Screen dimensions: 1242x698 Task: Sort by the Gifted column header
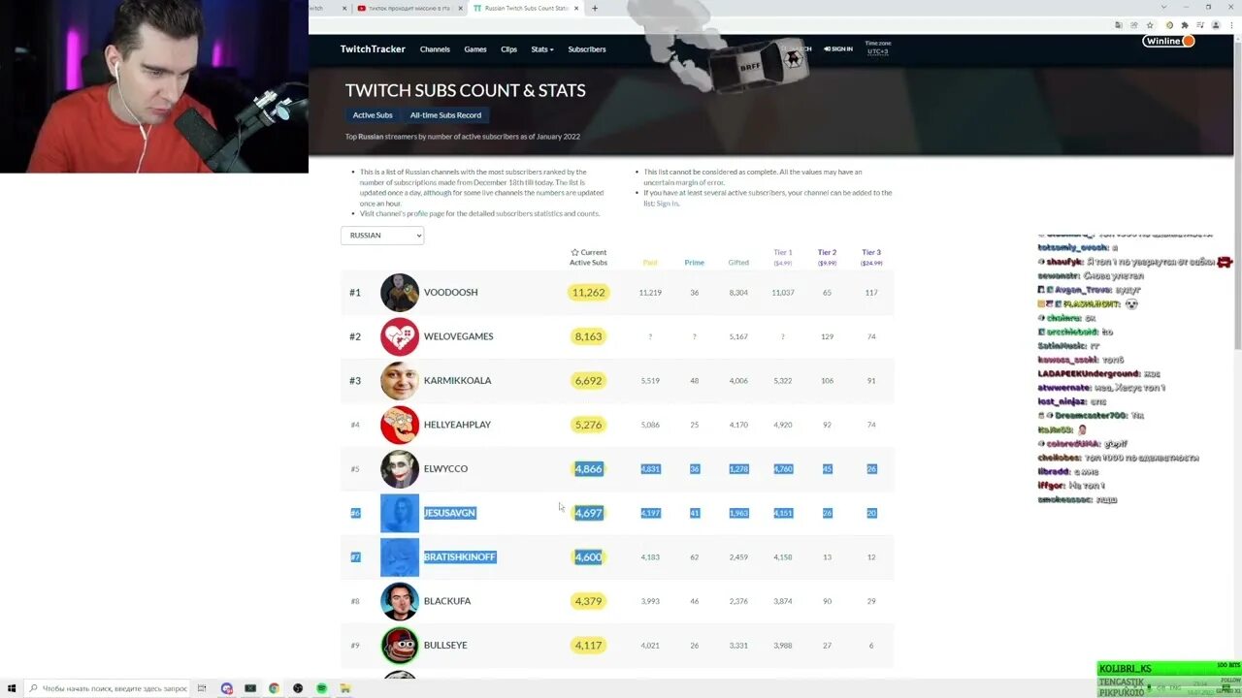(x=738, y=263)
